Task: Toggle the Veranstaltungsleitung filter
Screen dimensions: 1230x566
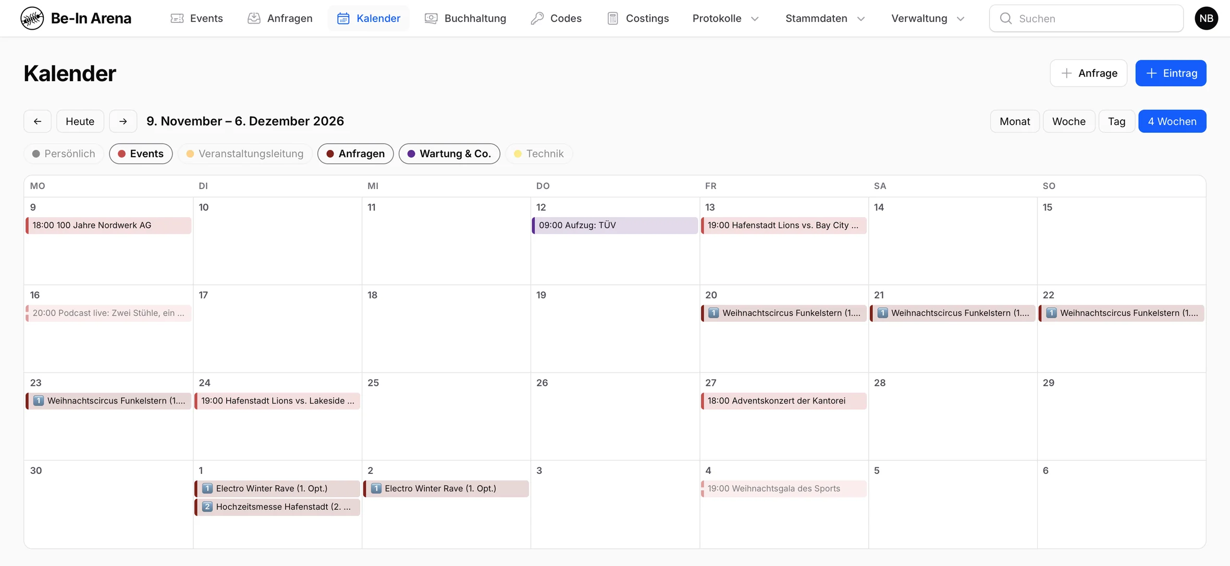Action: click(245, 154)
